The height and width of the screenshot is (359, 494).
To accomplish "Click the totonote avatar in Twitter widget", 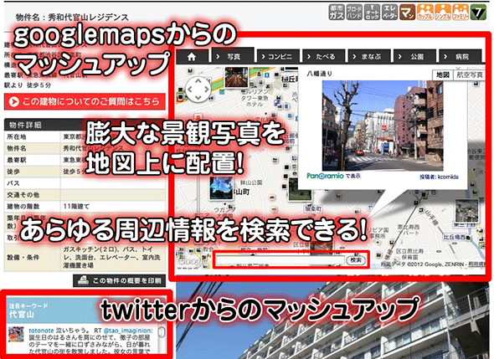I will [x=16, y=335].
